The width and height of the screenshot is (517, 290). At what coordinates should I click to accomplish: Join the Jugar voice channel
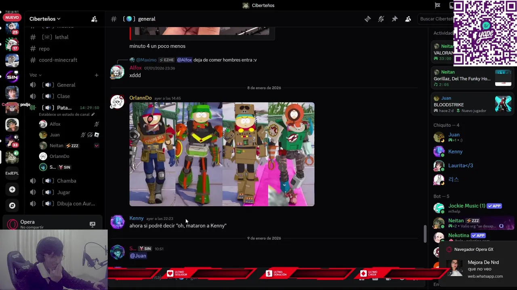point(63,192)
